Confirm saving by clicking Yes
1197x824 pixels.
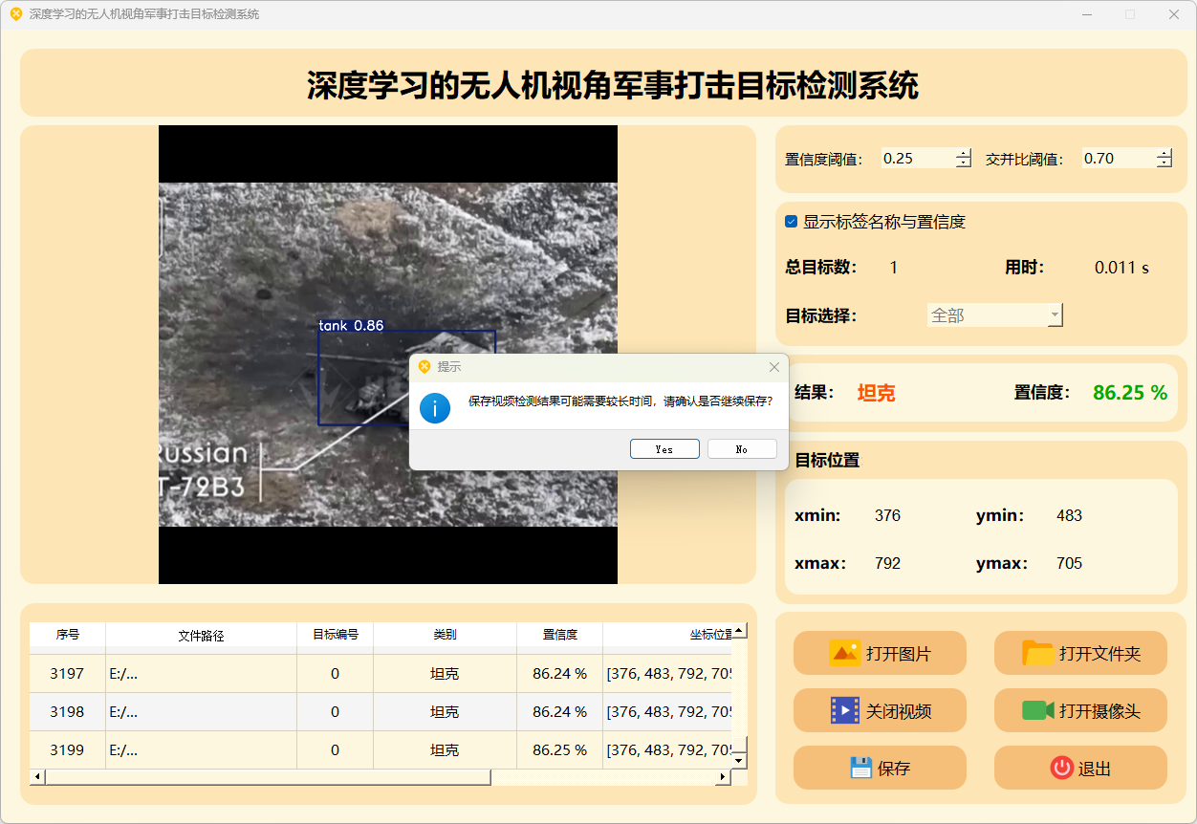664,449
